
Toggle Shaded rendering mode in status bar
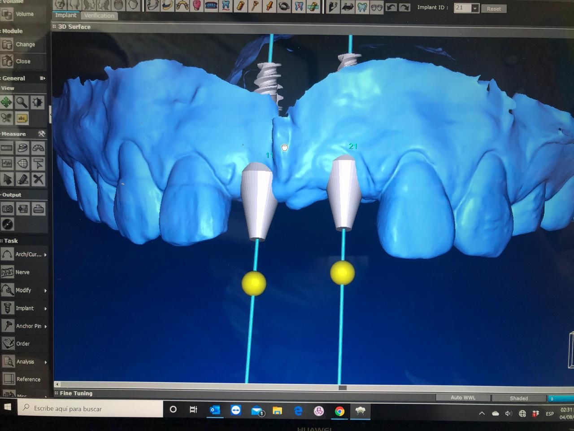[x=519, y=398]
